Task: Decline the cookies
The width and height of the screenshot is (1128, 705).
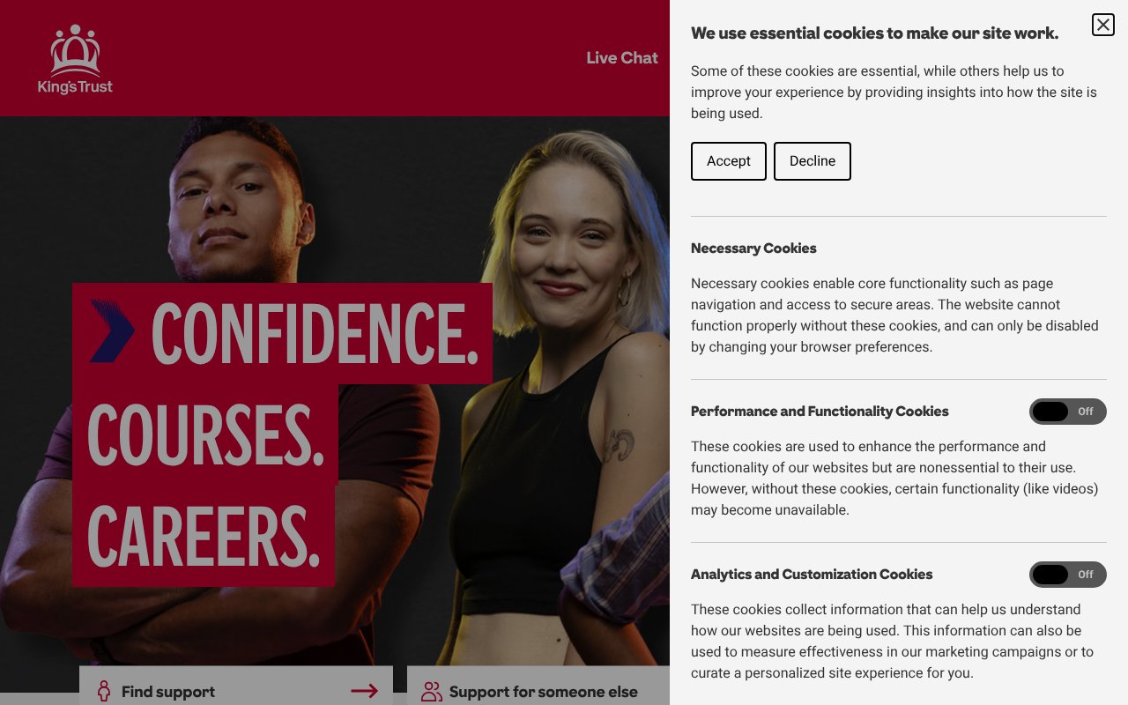Action: pos(812,161)
